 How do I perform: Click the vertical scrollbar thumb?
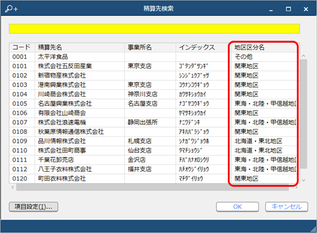coord(304,114)
